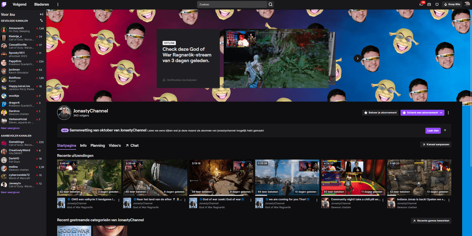Image resolution: width=472 pixels, height=236 pixels.
Task: Open the God of War Ragnarök category cover
Action: pyautogui.click(x=74, y=231)
